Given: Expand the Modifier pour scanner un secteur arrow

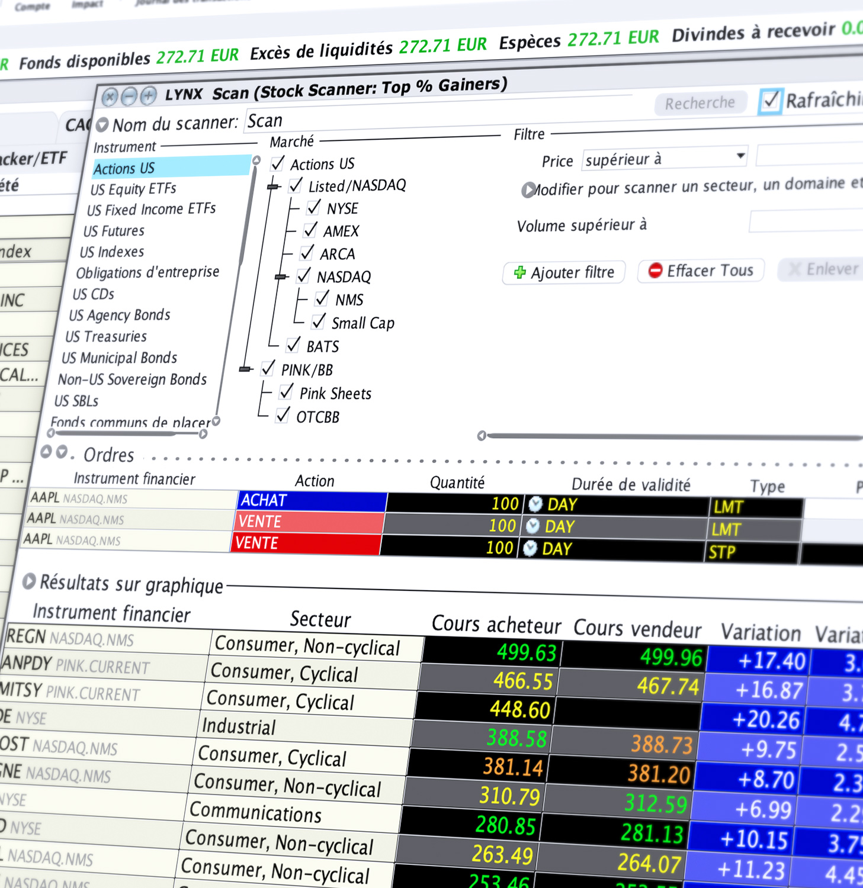Looking at the screenshot, I should pos(527,190).
